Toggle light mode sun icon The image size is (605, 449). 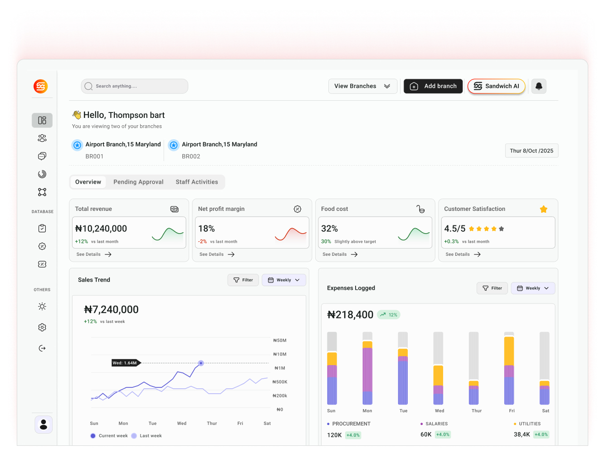coord(42,307)
